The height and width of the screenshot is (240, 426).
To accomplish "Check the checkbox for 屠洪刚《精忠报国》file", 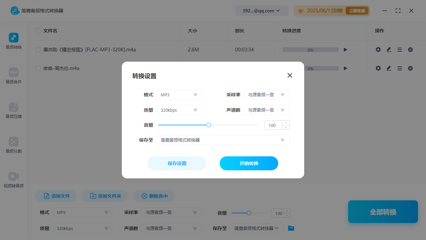I will tap(38, 49).
